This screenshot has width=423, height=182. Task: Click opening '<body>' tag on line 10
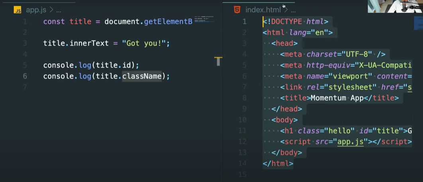[284, 120]
